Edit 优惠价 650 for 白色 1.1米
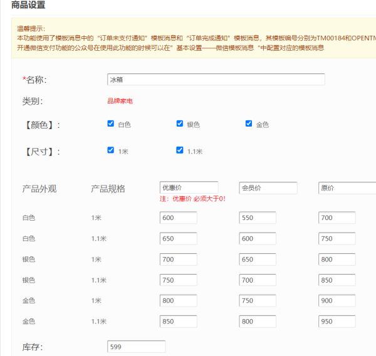 179,238
